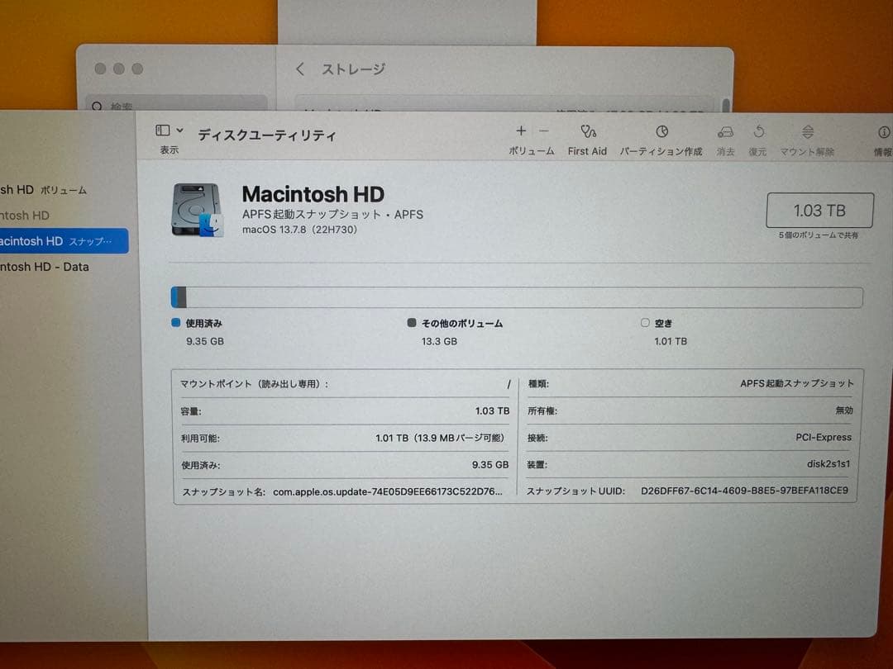This screenshot has height=669, width=893.
Task: Add a volume using the plus icon
Action: [521, 130]
